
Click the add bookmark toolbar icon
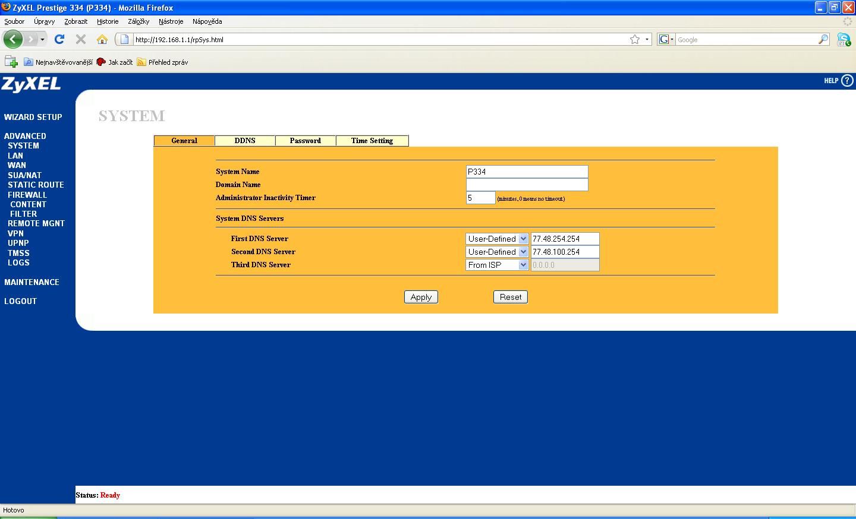click(11, 61)
